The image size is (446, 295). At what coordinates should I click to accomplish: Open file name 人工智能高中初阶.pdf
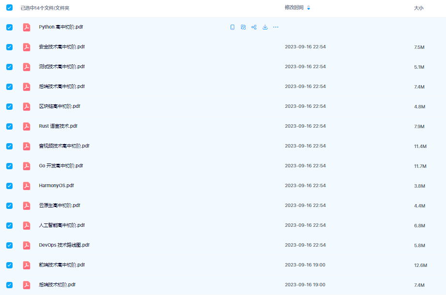[62, 225]
